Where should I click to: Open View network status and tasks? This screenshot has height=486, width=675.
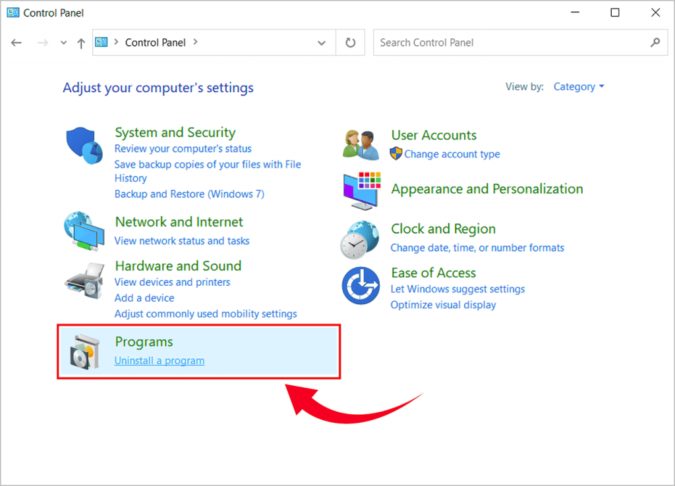click(x=182, y=241)
